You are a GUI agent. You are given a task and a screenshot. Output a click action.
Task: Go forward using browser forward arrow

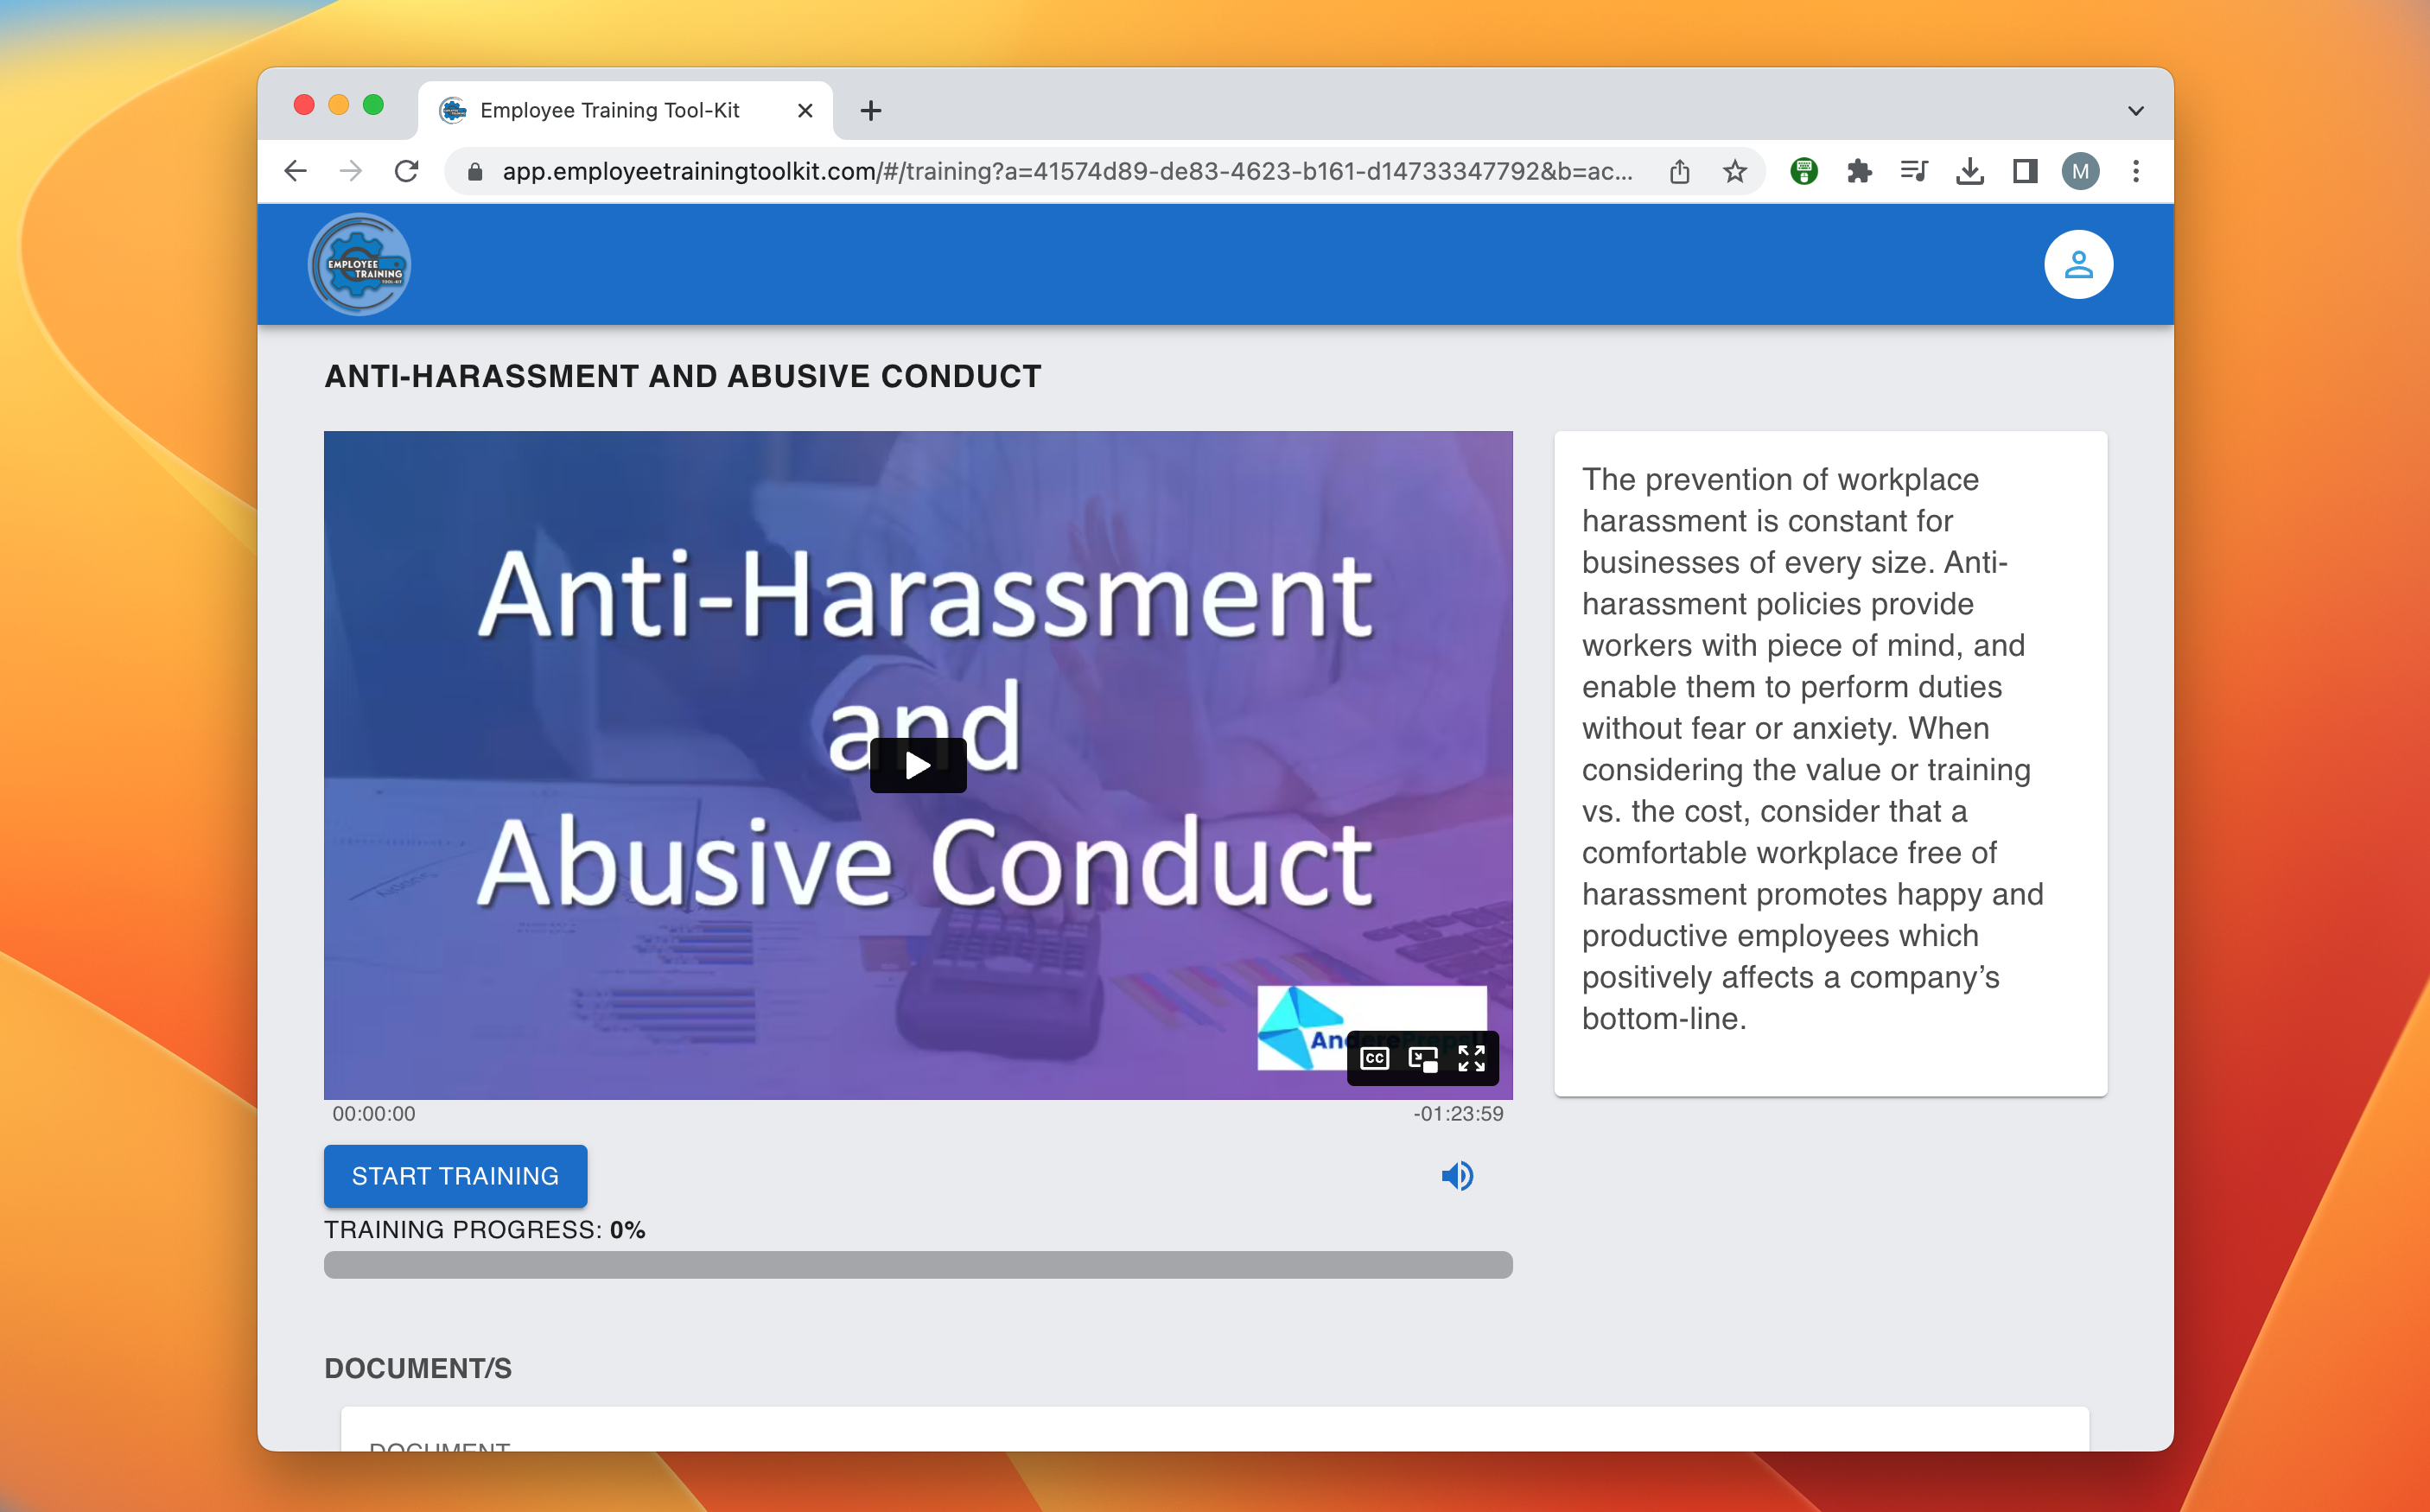[350, 171]
